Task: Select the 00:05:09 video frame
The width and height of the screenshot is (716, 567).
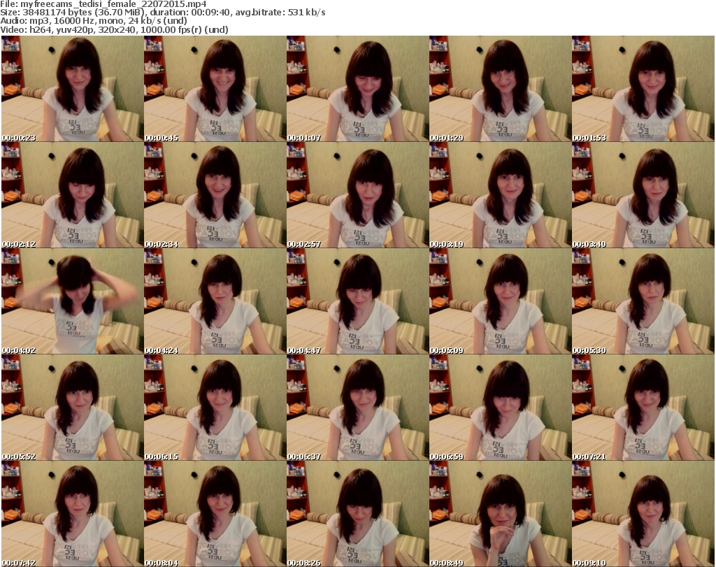Action: pyautogui.click(x=500, y=301)
